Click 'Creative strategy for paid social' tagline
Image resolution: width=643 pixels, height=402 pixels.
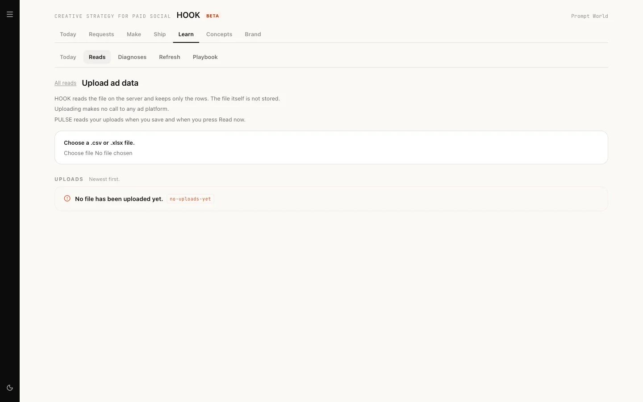[113, 17]
